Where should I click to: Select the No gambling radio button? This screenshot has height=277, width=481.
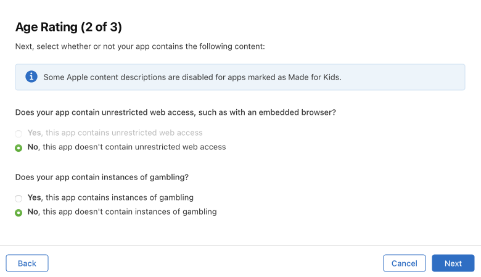point(18,213)
